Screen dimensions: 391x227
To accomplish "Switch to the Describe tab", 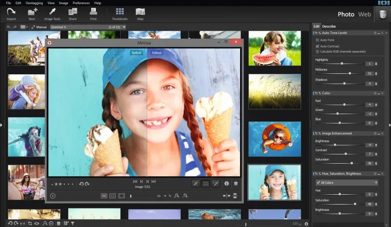I will click(329, 26).
